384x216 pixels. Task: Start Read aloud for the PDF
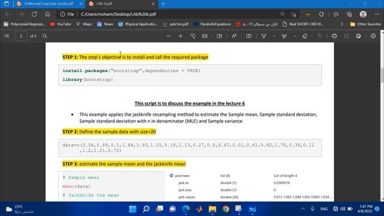234,36
